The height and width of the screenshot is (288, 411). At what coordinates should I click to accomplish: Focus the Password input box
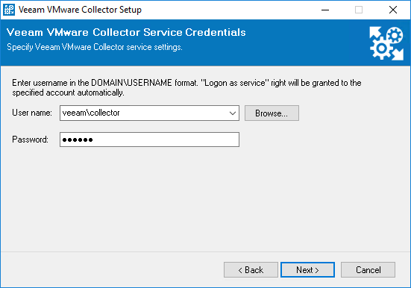pyautogui.click(x=149, y=140)
